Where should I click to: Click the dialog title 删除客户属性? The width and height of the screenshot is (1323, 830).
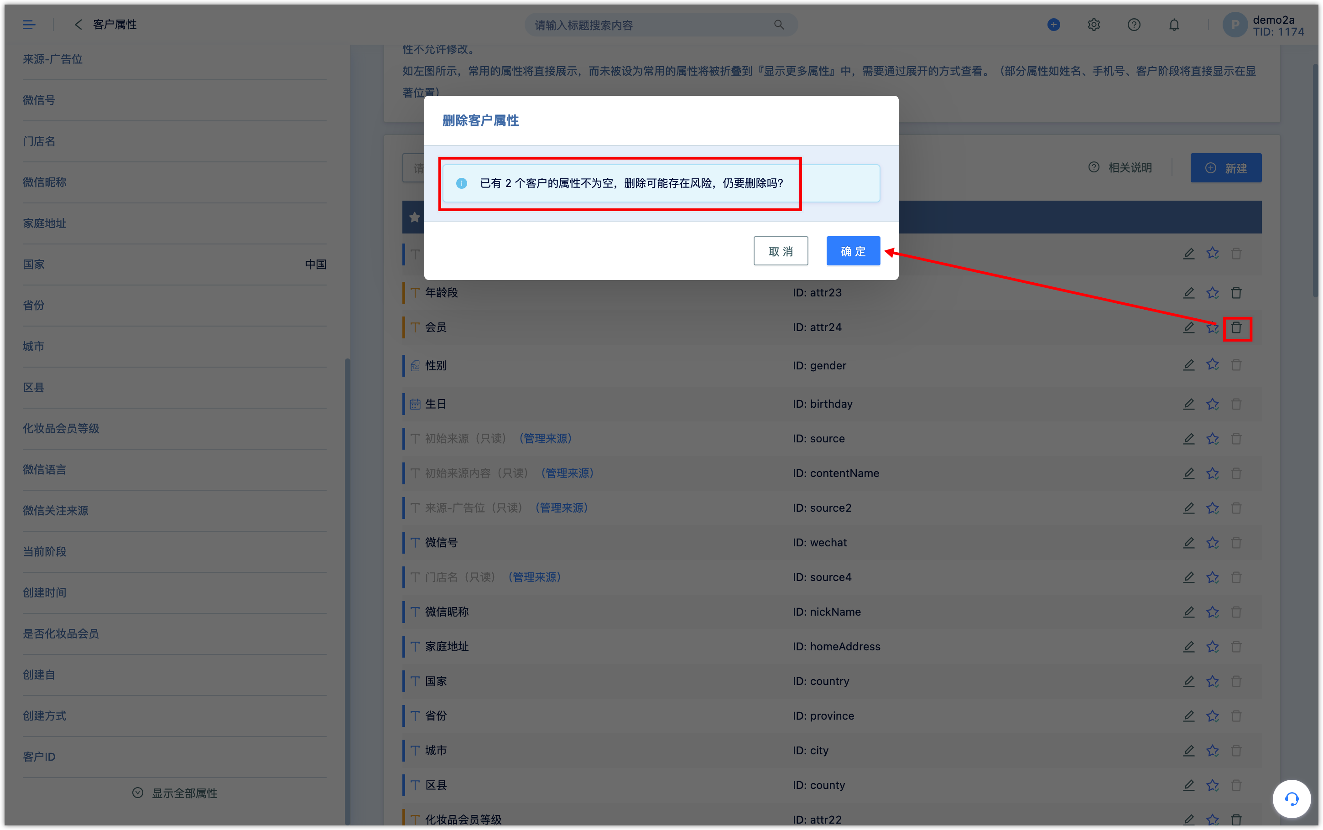(480, 120)
